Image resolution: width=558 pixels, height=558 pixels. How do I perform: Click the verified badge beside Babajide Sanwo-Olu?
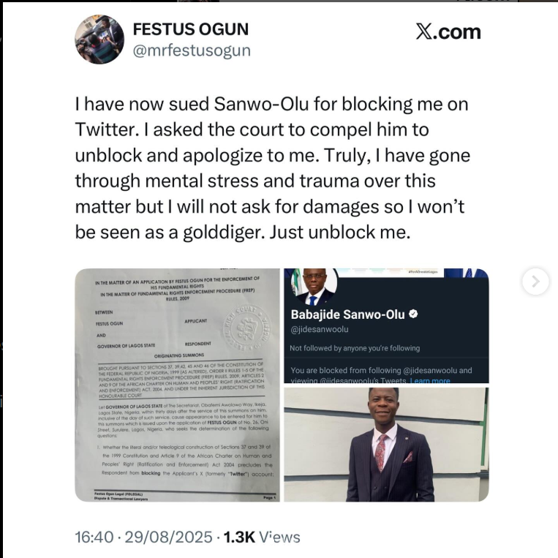click(x=413, y=314)
